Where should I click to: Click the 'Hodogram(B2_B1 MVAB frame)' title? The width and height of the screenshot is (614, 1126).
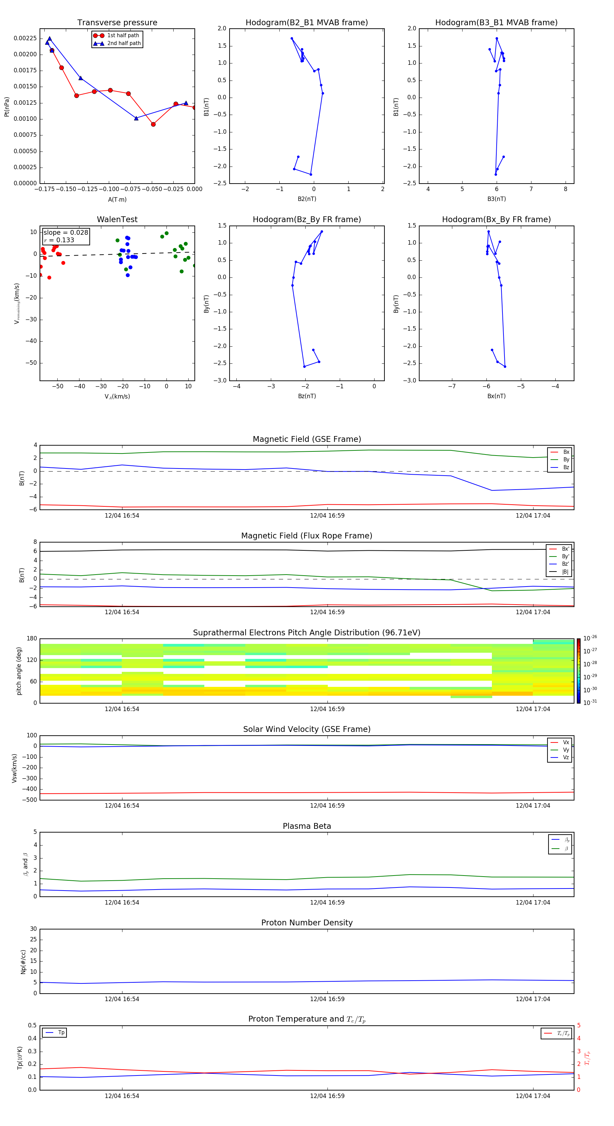[x=307, y=23]
